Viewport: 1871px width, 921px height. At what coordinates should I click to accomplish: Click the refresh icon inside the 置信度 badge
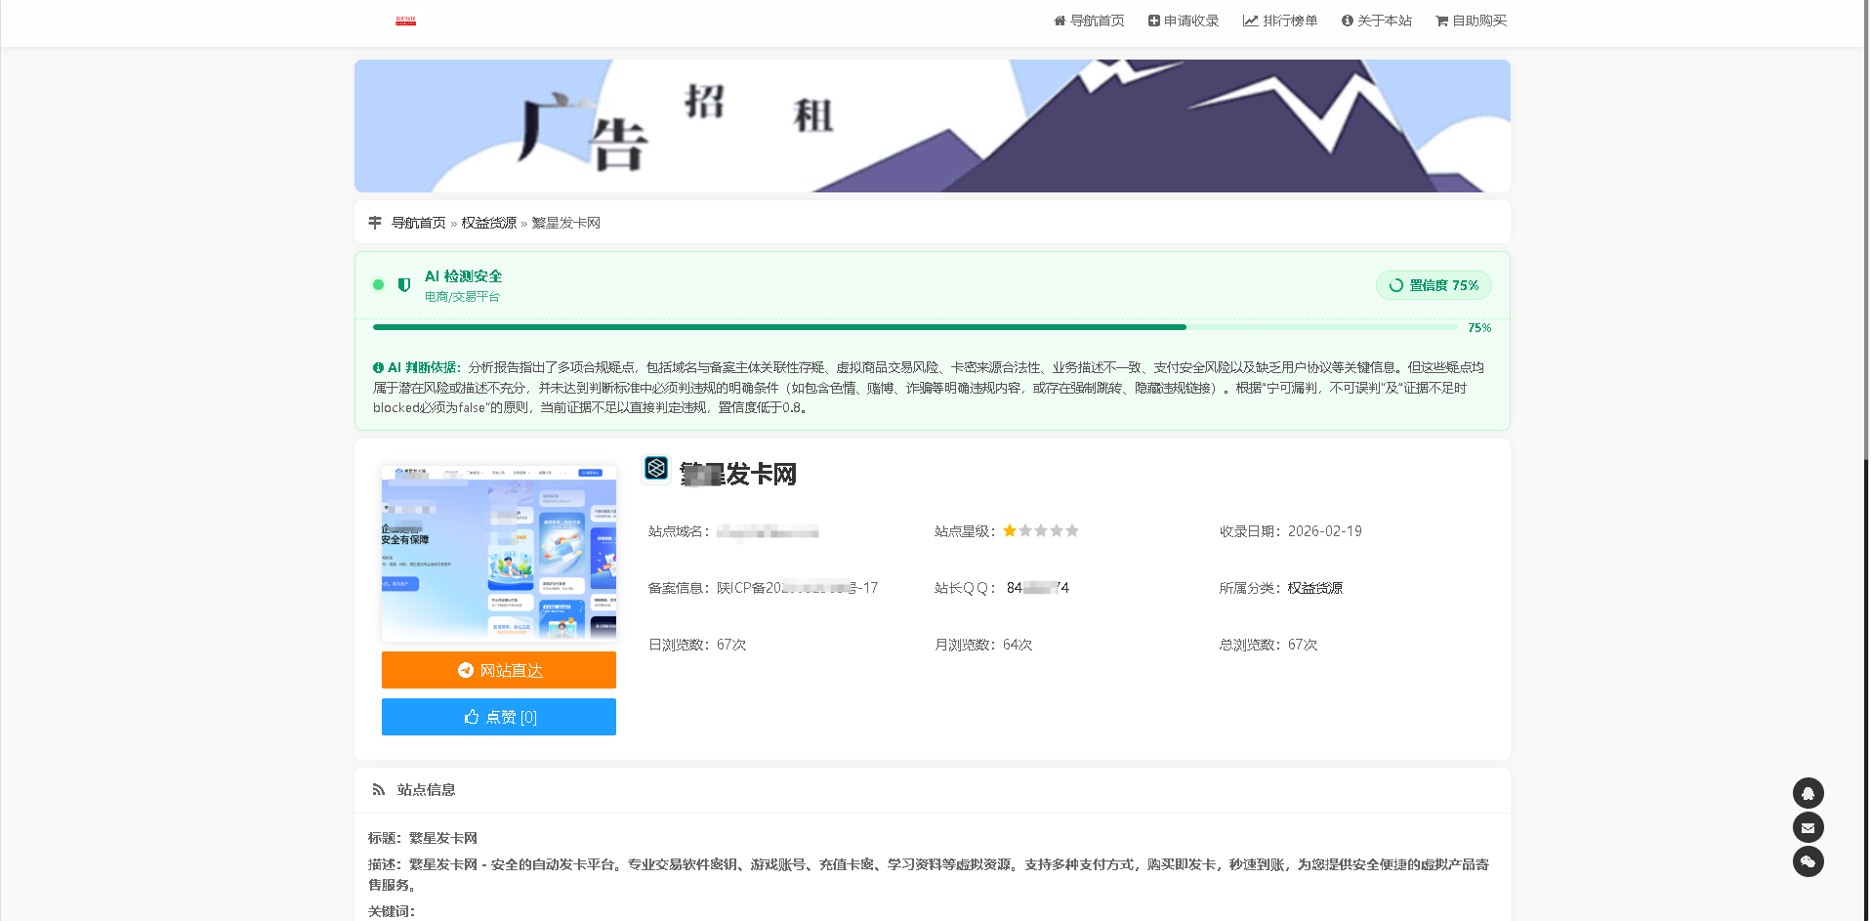(x=1394, y=285)
